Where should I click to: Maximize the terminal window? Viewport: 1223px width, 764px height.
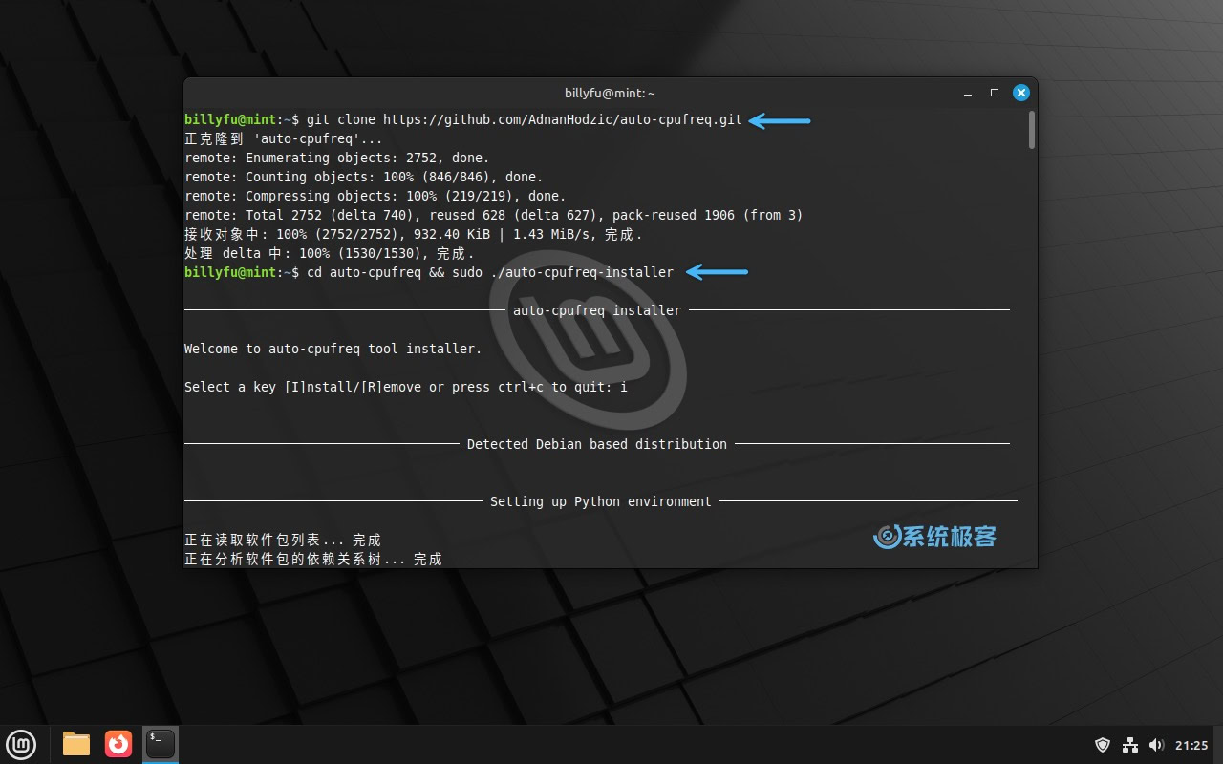click(995, 93)
